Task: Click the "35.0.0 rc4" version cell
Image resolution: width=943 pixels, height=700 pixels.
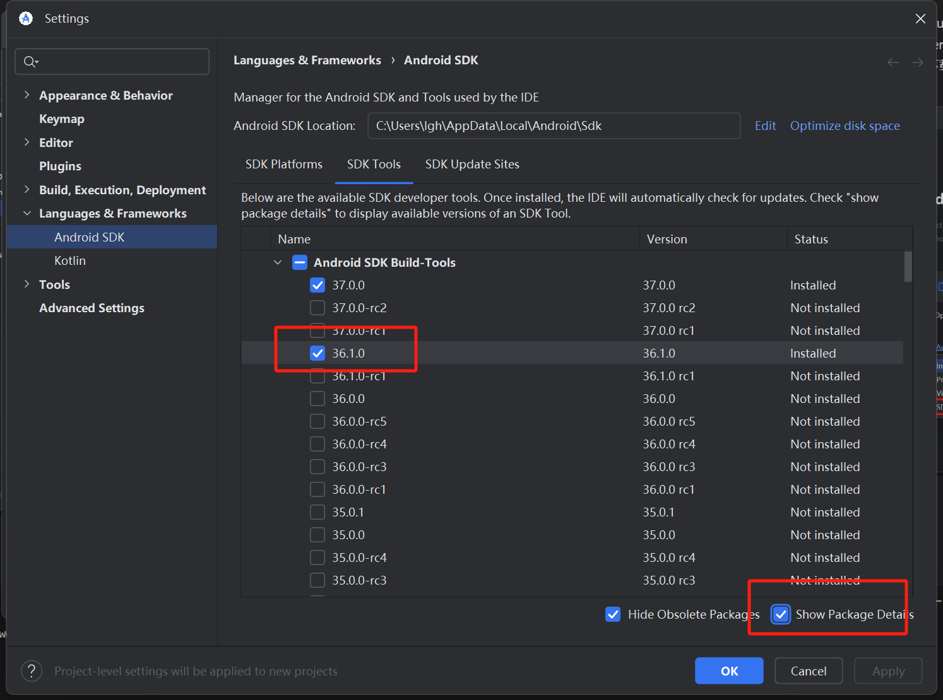Action: coord(669,557)
